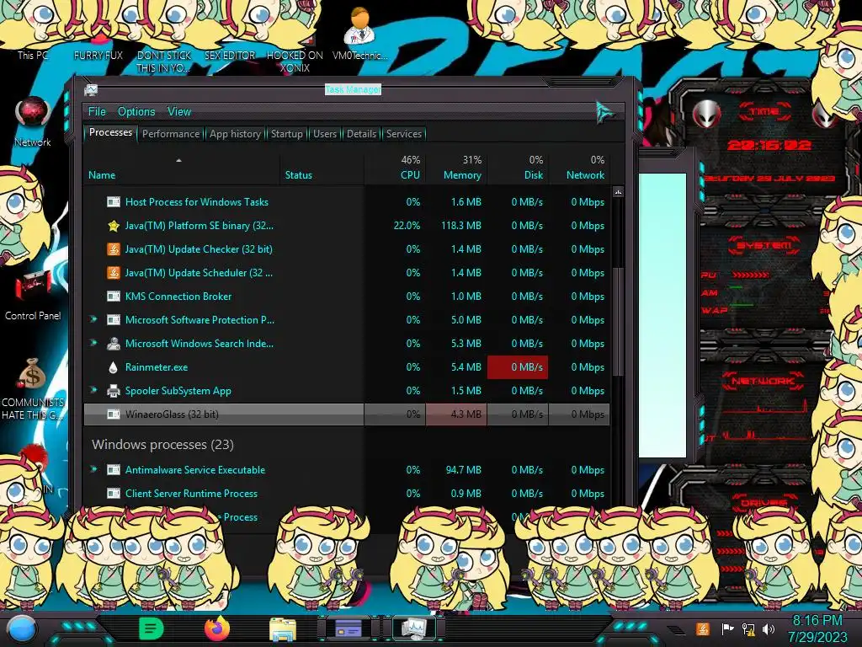Switch to the Details tab

pyautogui.click(x=361, y=134)
